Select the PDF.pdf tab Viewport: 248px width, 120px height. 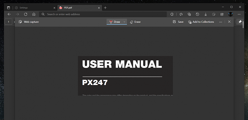80,8
